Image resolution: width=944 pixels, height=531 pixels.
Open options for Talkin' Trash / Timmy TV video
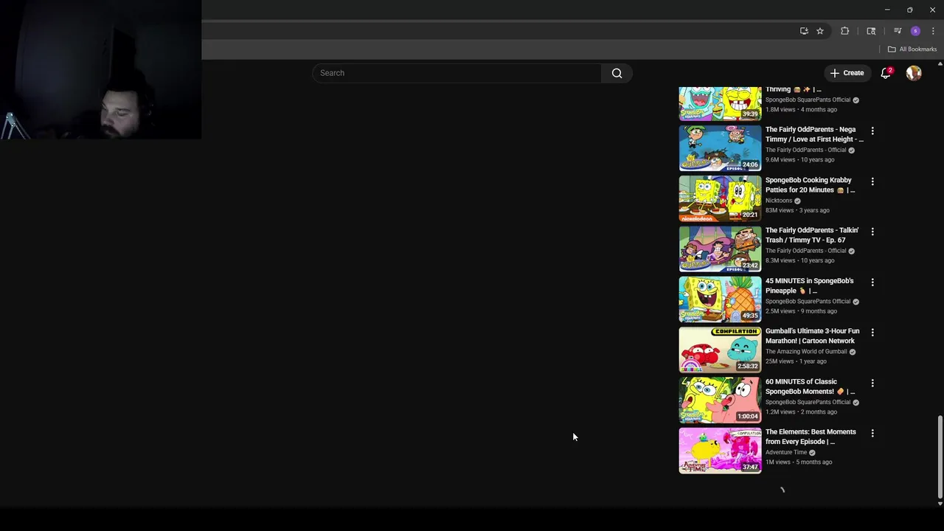click(x=872, y=232)
